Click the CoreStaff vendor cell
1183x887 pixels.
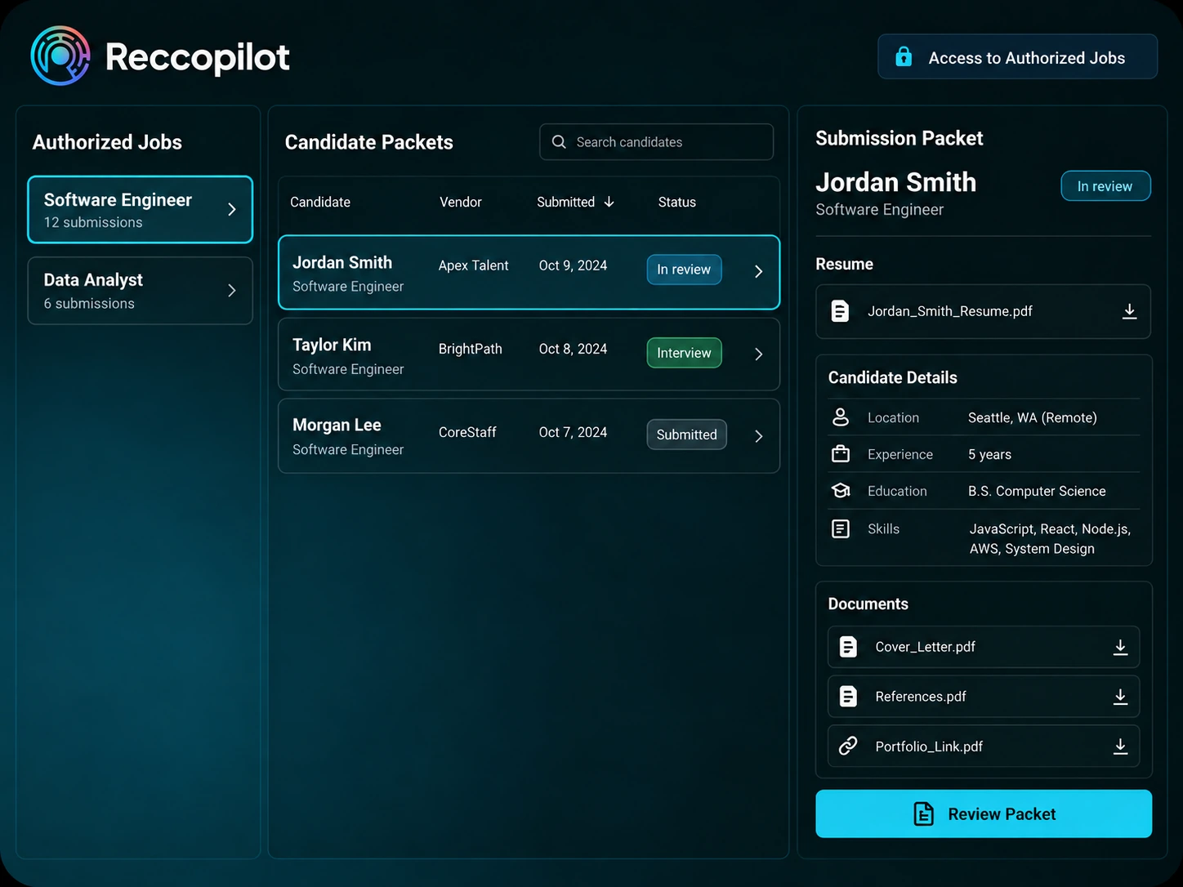pos(467,432)
